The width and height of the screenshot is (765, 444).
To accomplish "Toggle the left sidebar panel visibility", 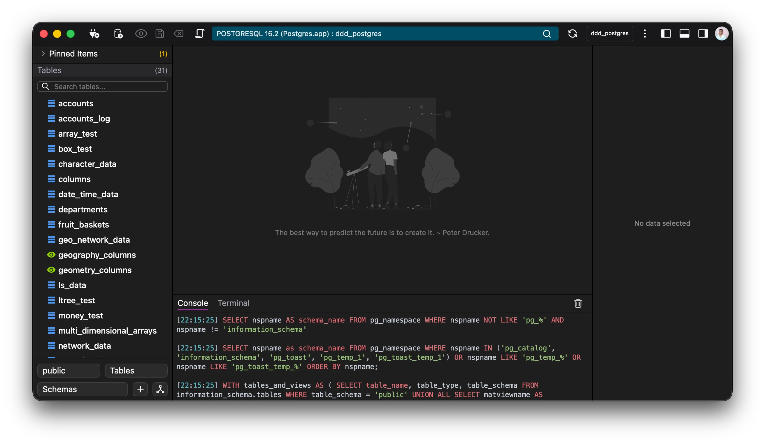I will 665,34.
